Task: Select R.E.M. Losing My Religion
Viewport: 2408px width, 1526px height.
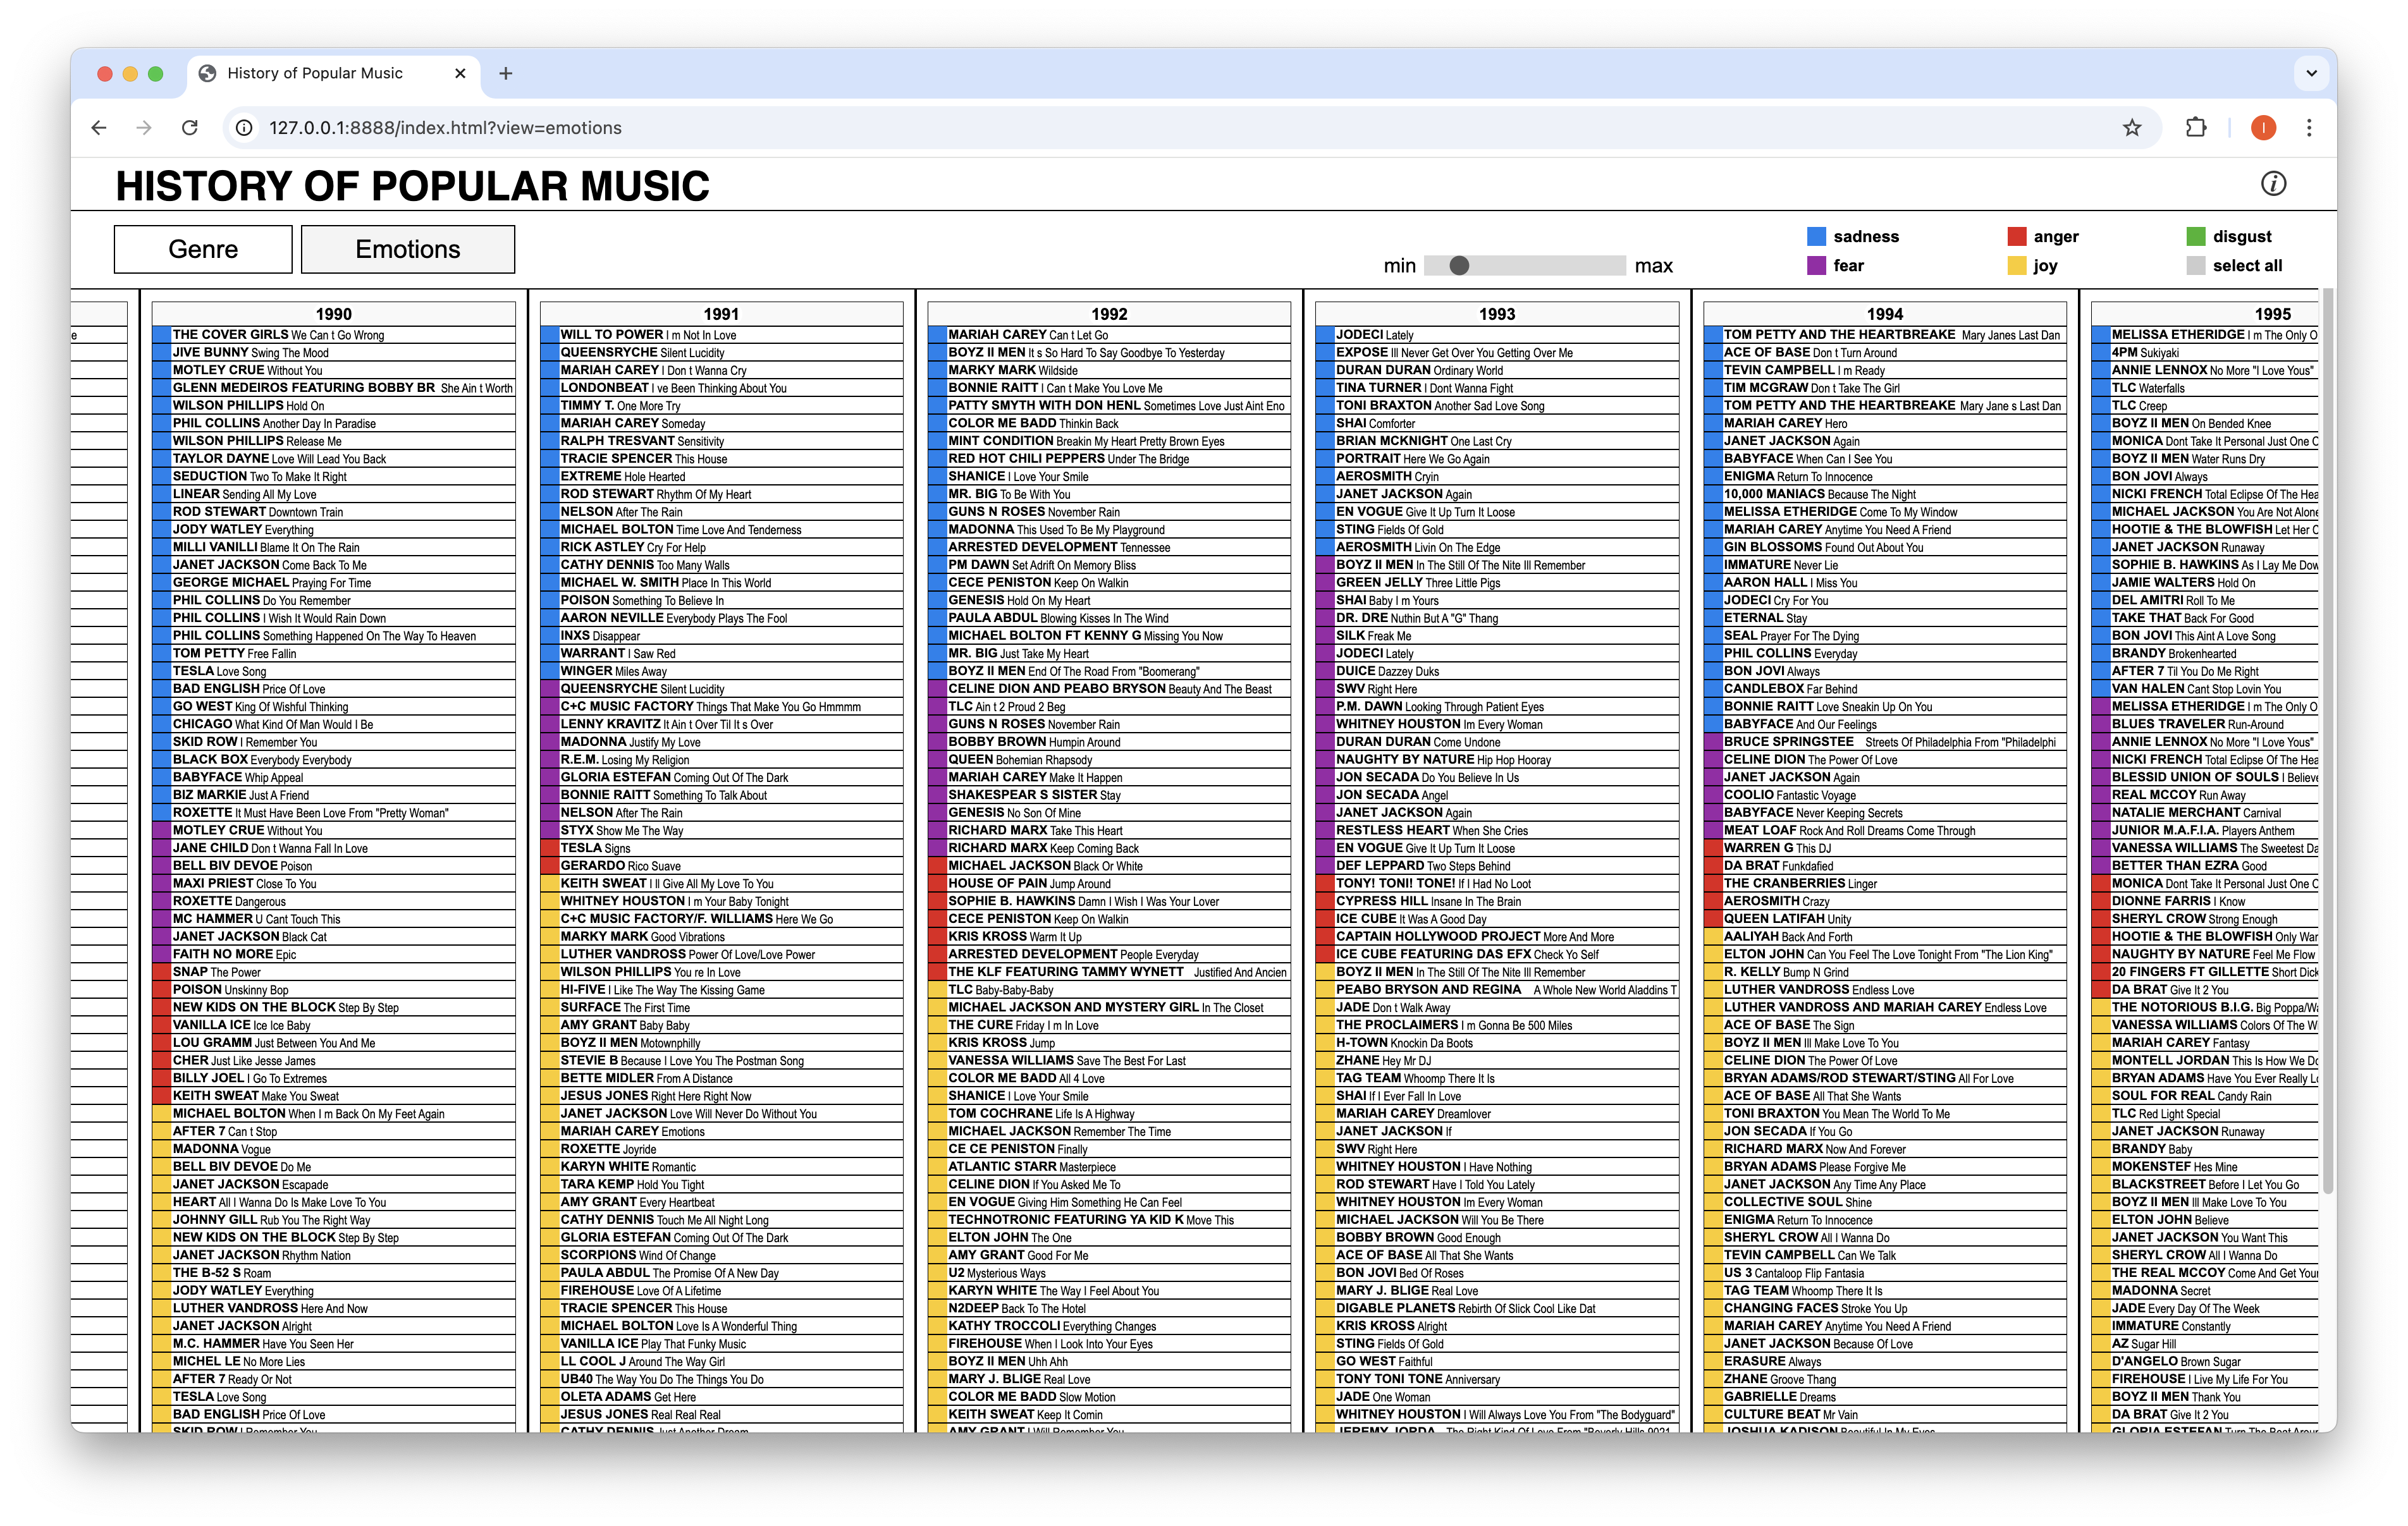Action: click(x=721, y=760)
